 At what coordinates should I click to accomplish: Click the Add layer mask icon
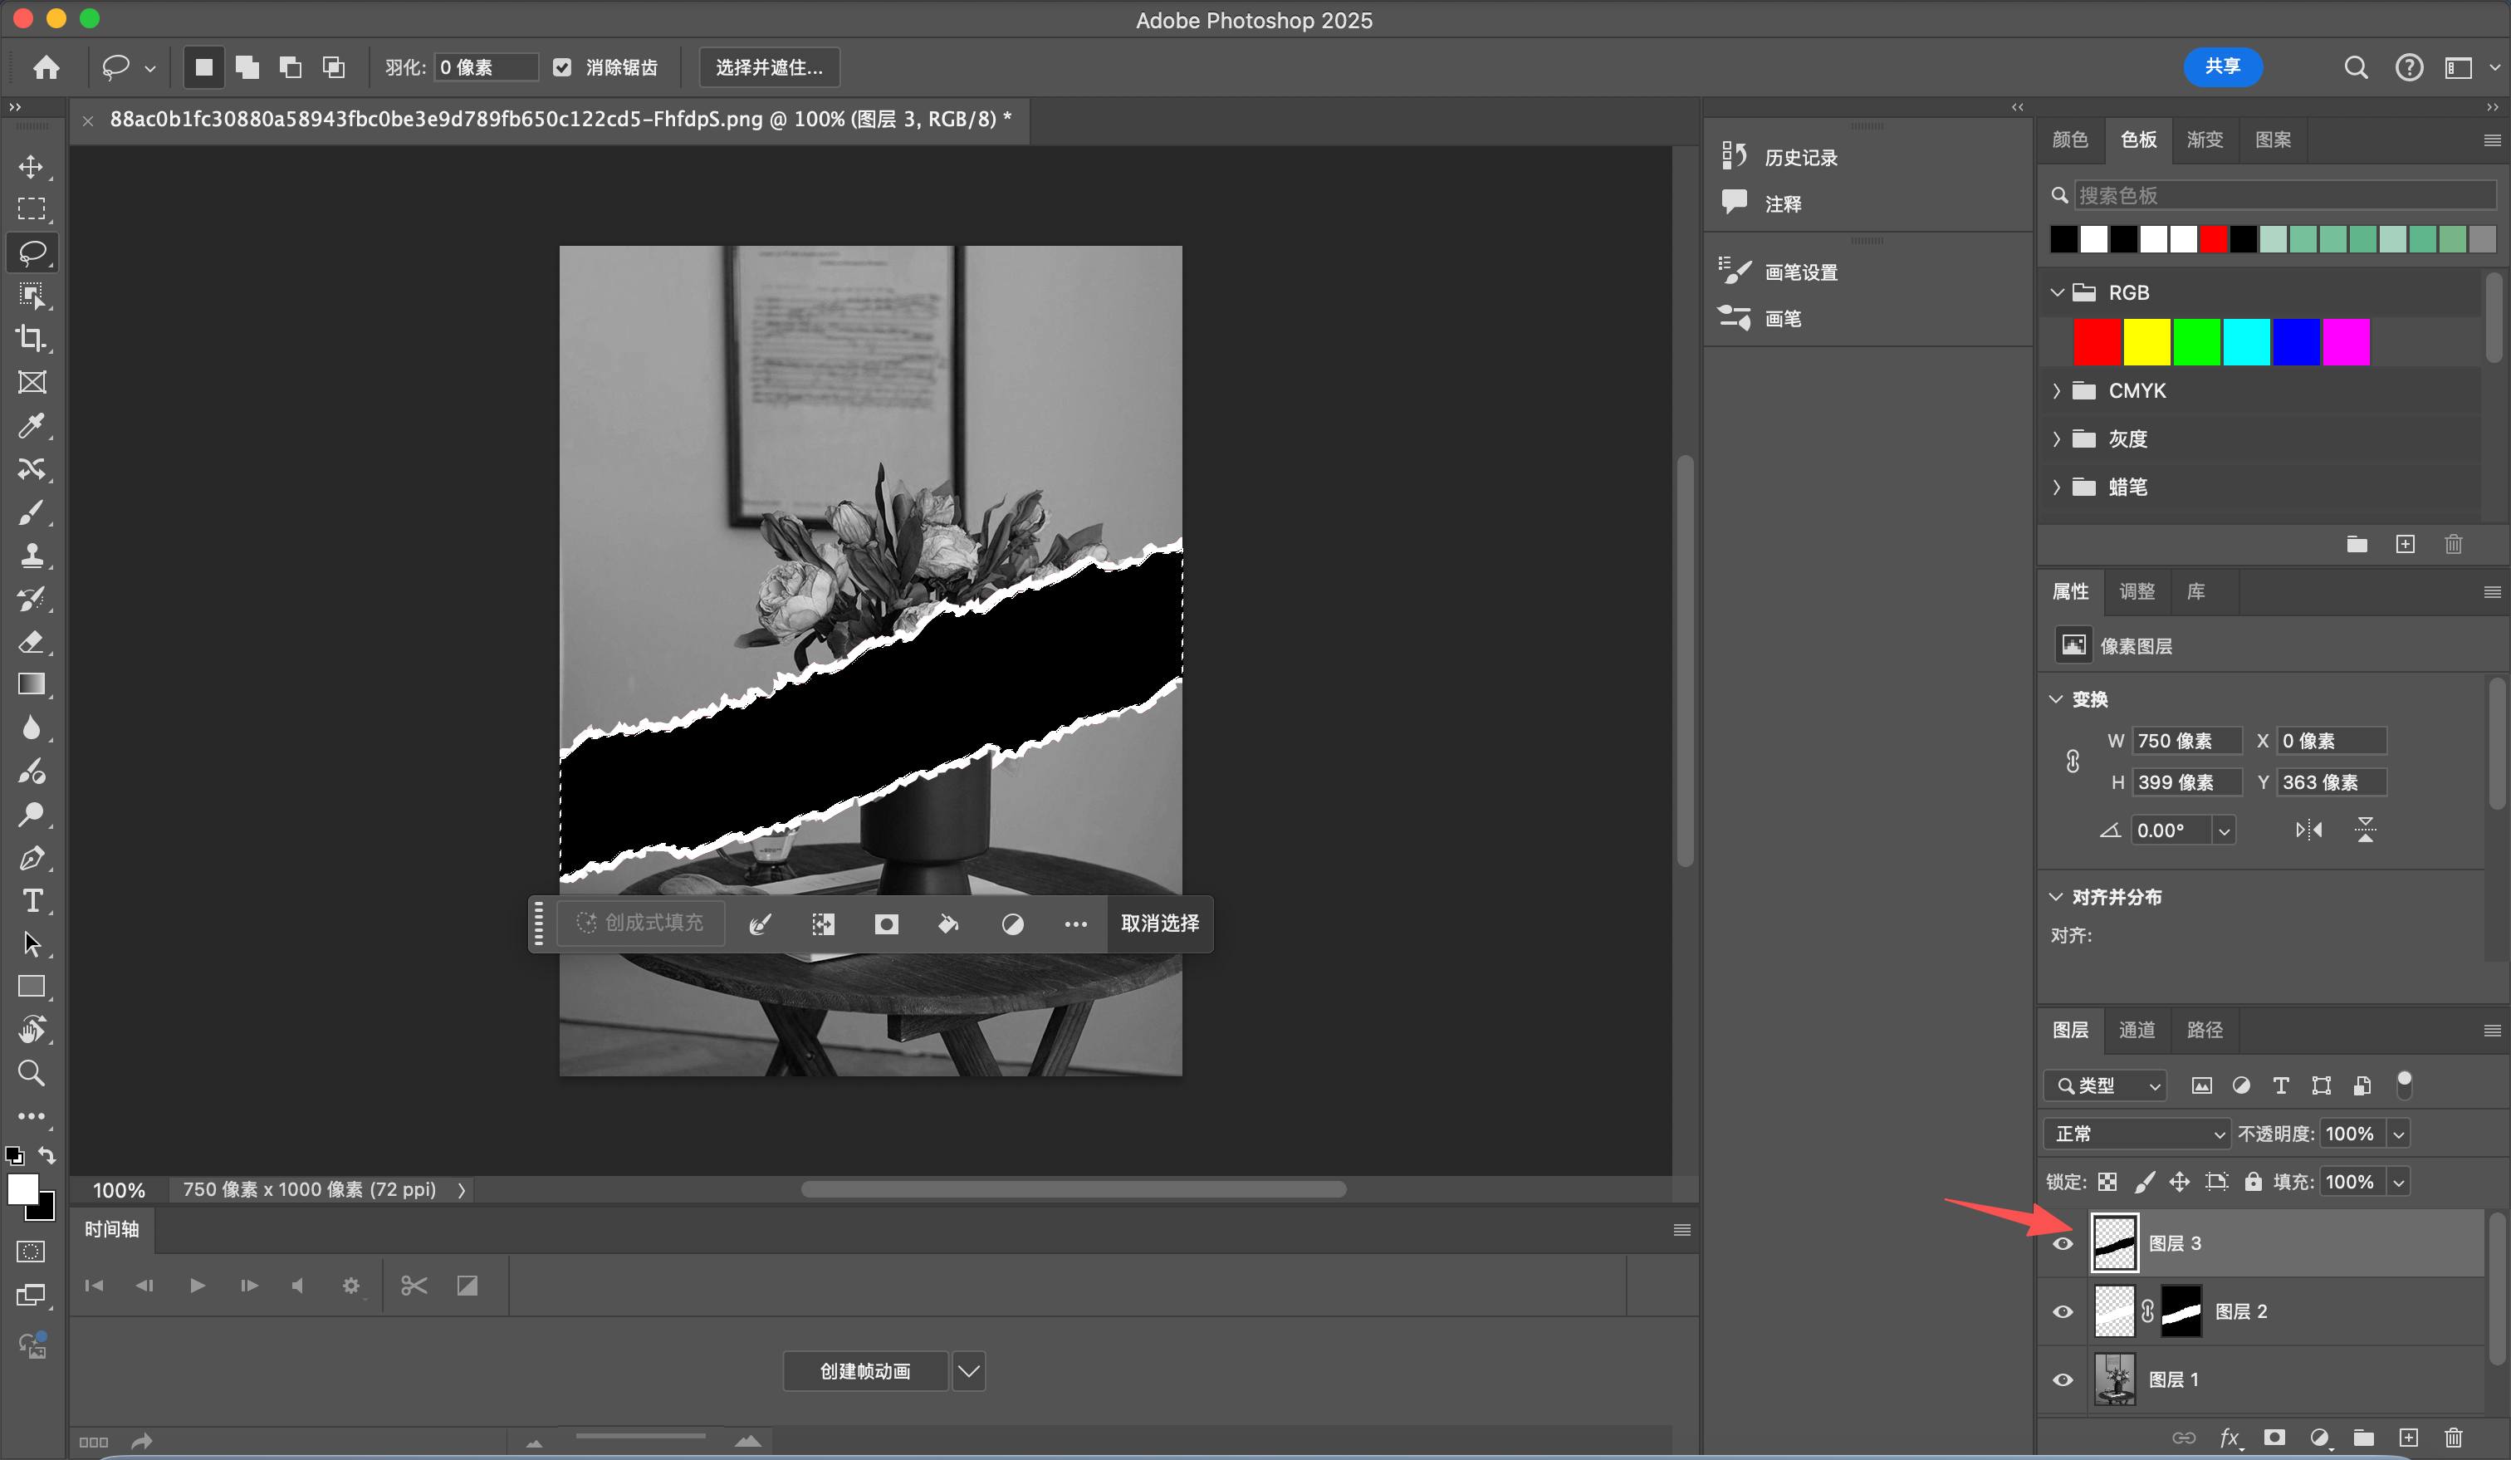(x=2274, y=1437)
